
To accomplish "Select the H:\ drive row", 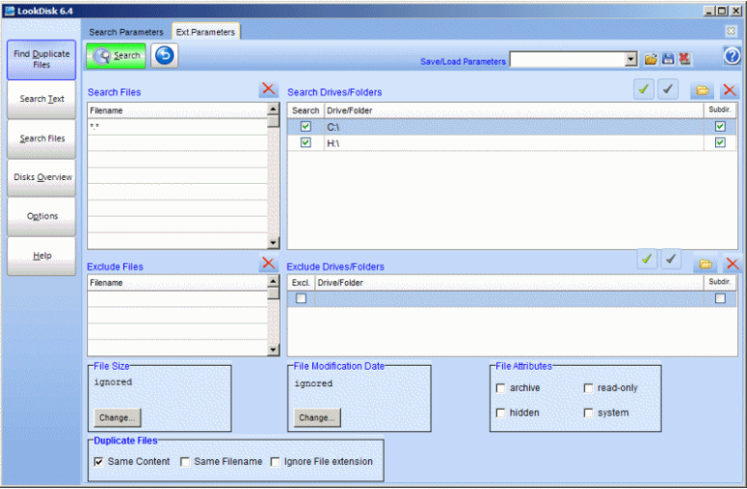I will tap(514, 142).
